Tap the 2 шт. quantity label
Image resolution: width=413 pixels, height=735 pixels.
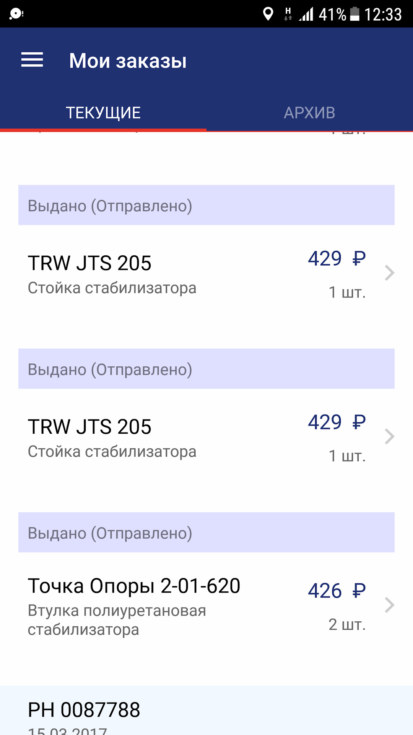[347, 624]
